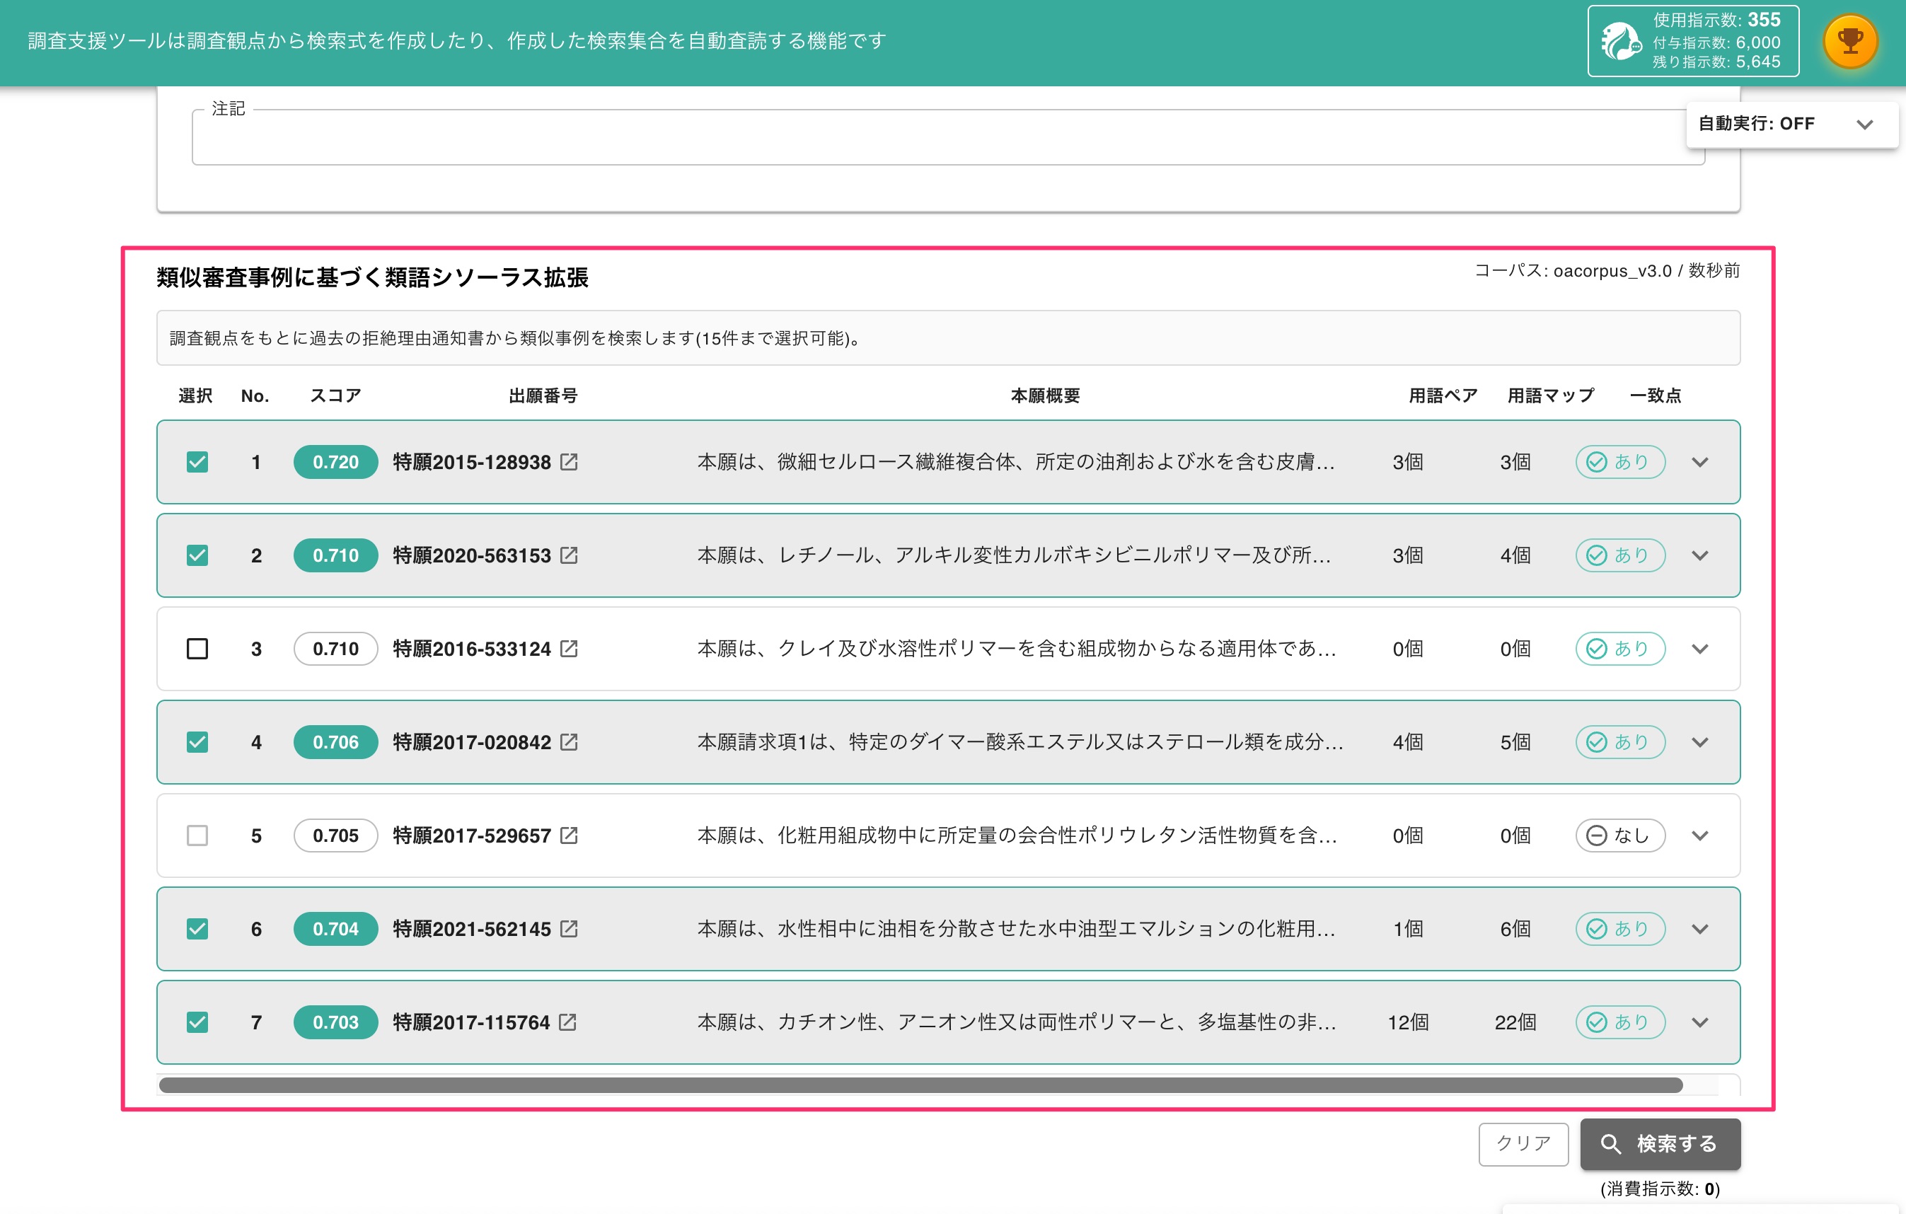The image size is (1906, 1214).
Task: Click the orange trophy icon
Action: point(1850,41)
